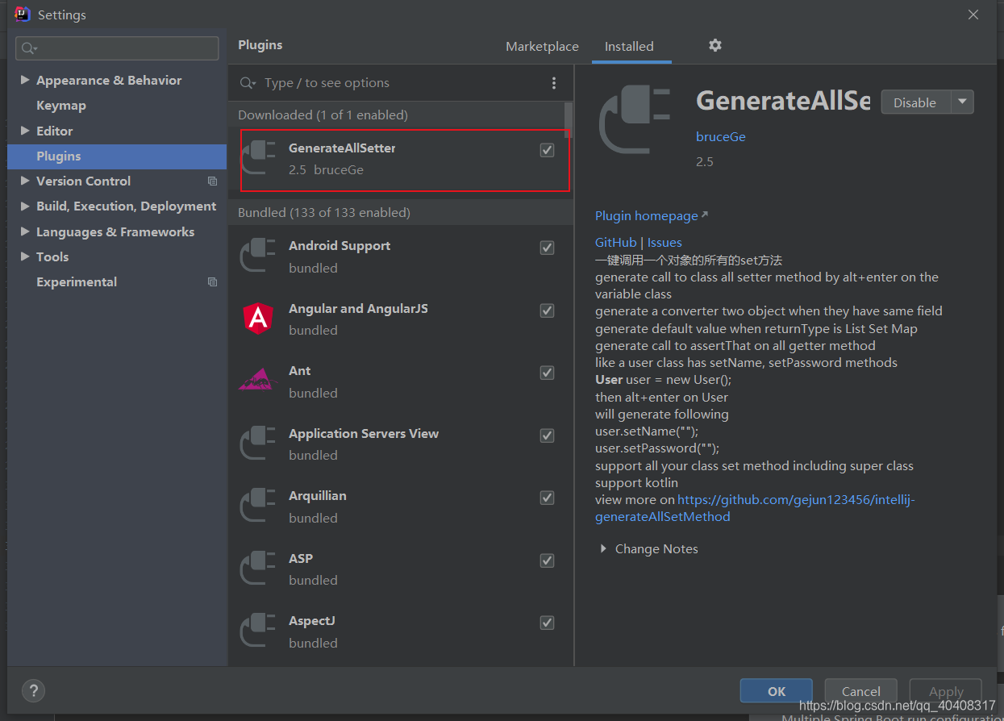Click the Angular and AngularJS logo icon
This screenshot has height=721, width=1004.
pos(259,318)
